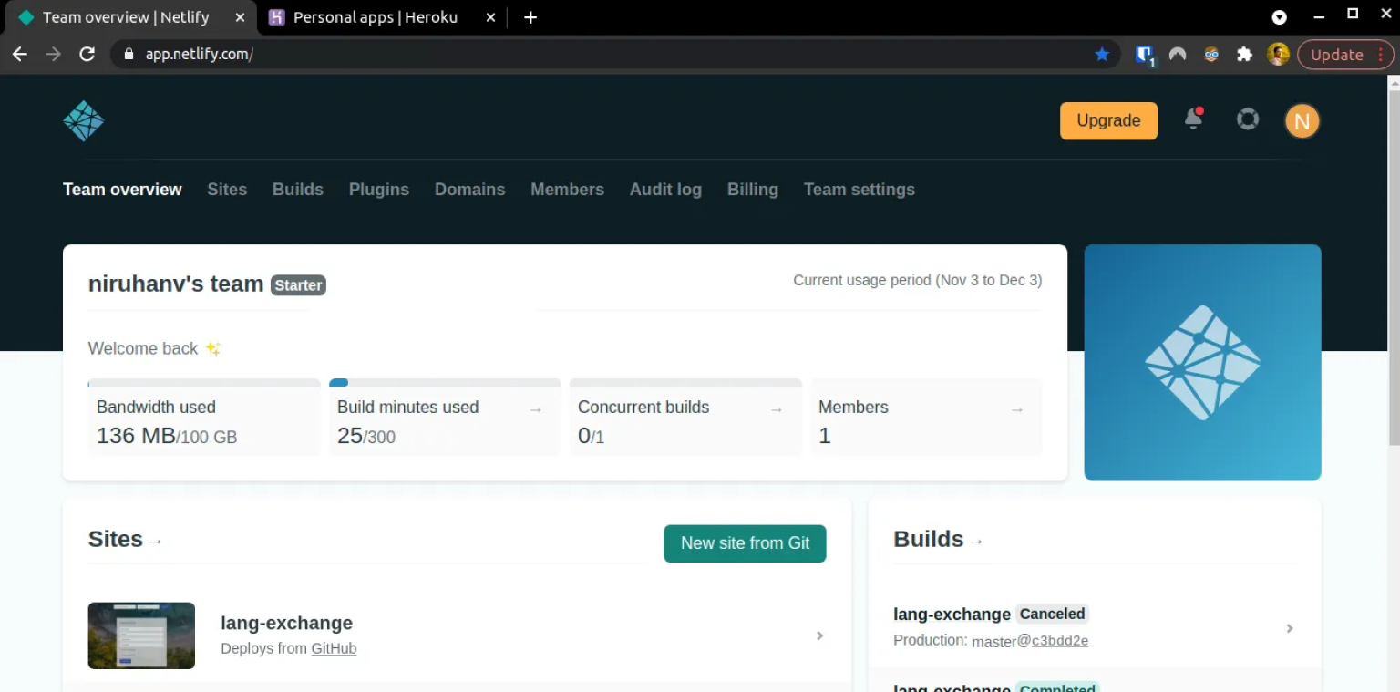Select the Team overview navigation tab
Screen dimensions: 1400x692
[x=122, y=190]
